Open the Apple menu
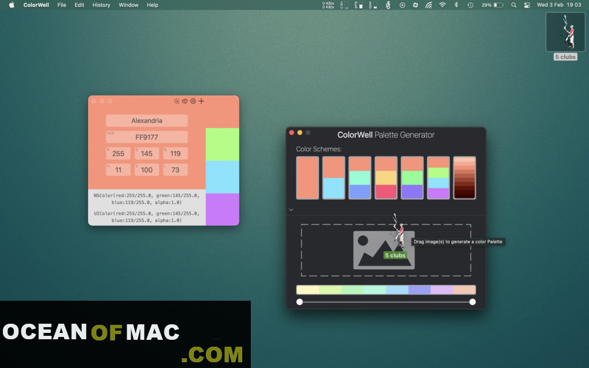 (x=12, y=5)
